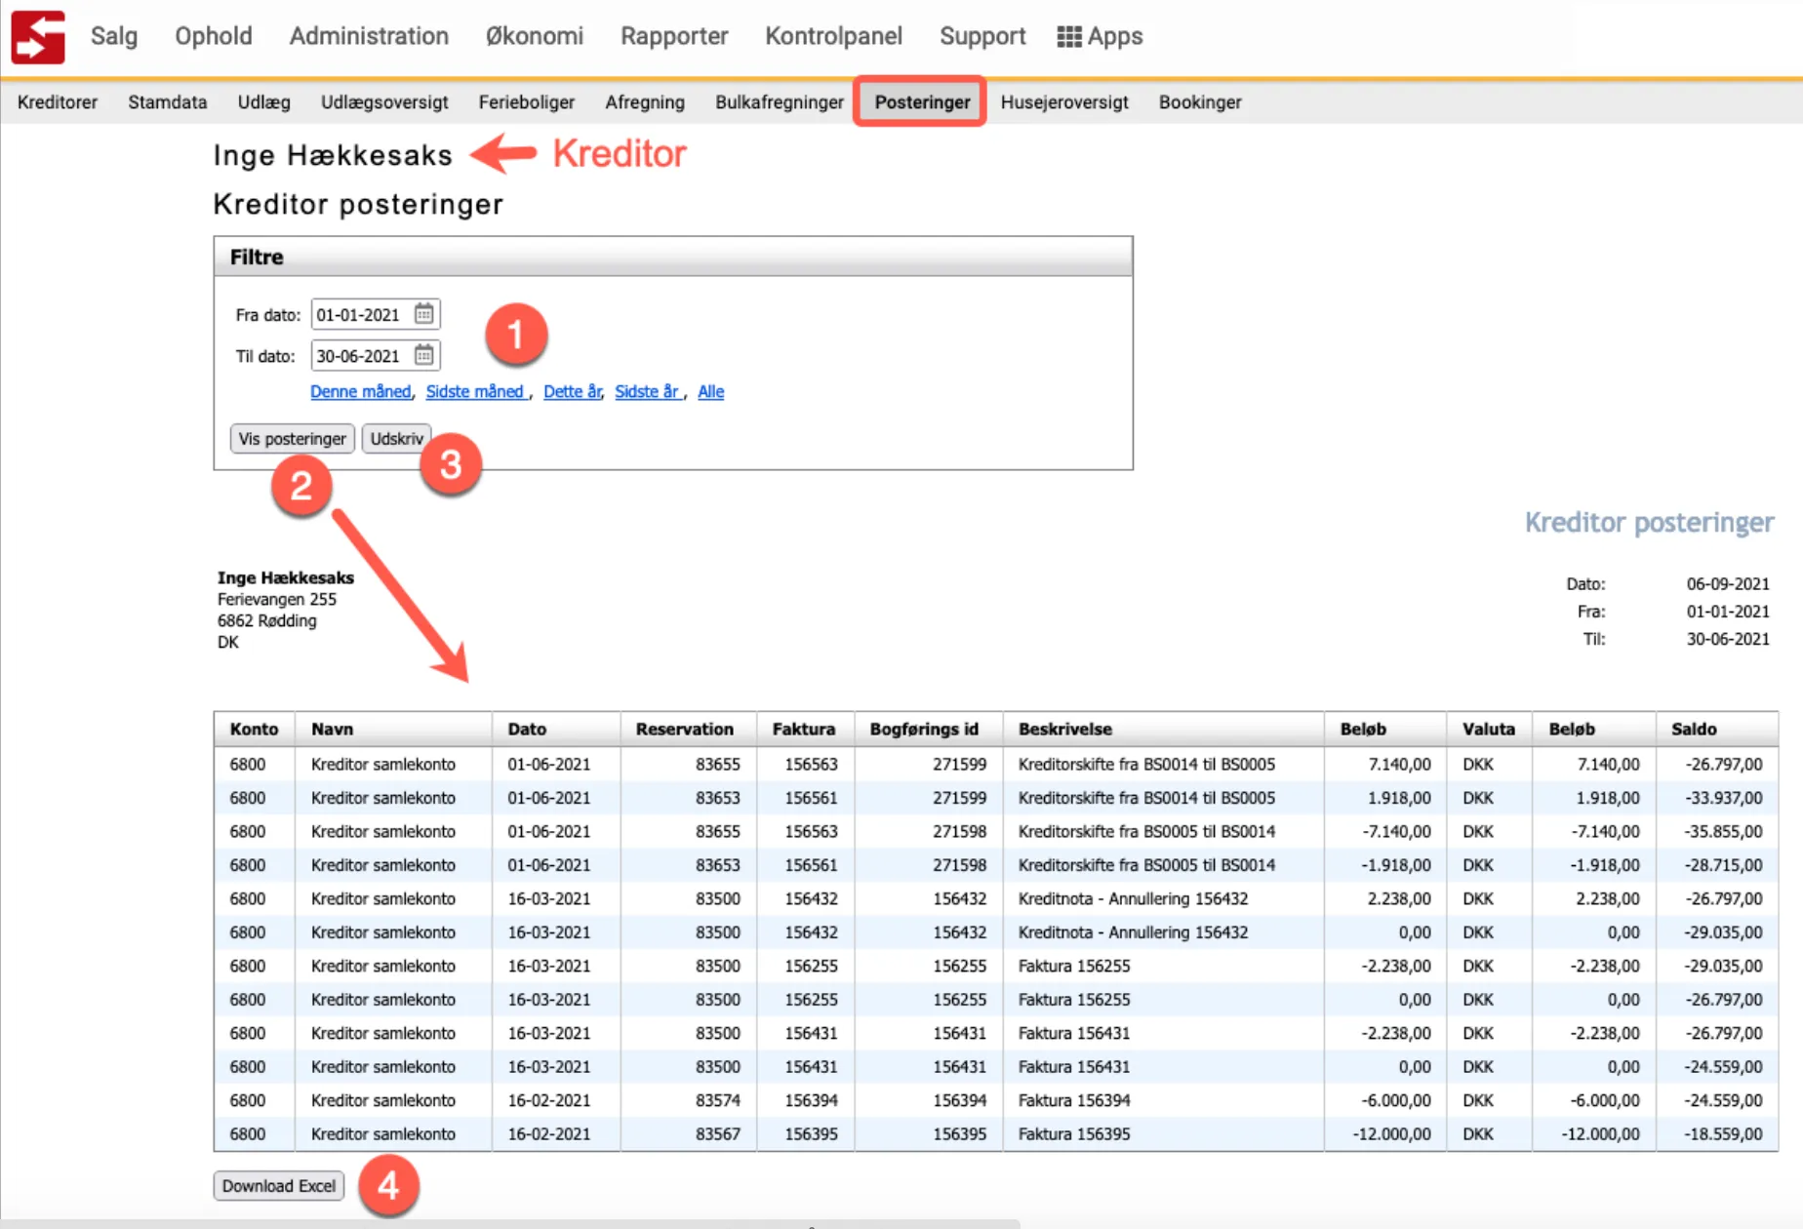Click the Faktura column header

point(804,729)
